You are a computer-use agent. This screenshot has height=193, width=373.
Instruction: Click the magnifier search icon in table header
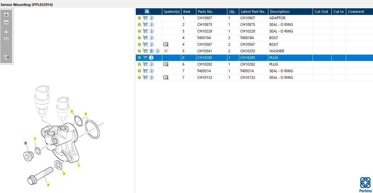coord(147,12)
